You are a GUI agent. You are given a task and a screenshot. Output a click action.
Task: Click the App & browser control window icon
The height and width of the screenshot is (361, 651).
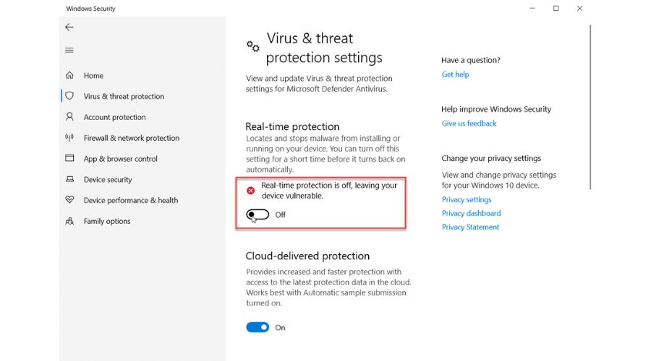[x=69, y=159]
